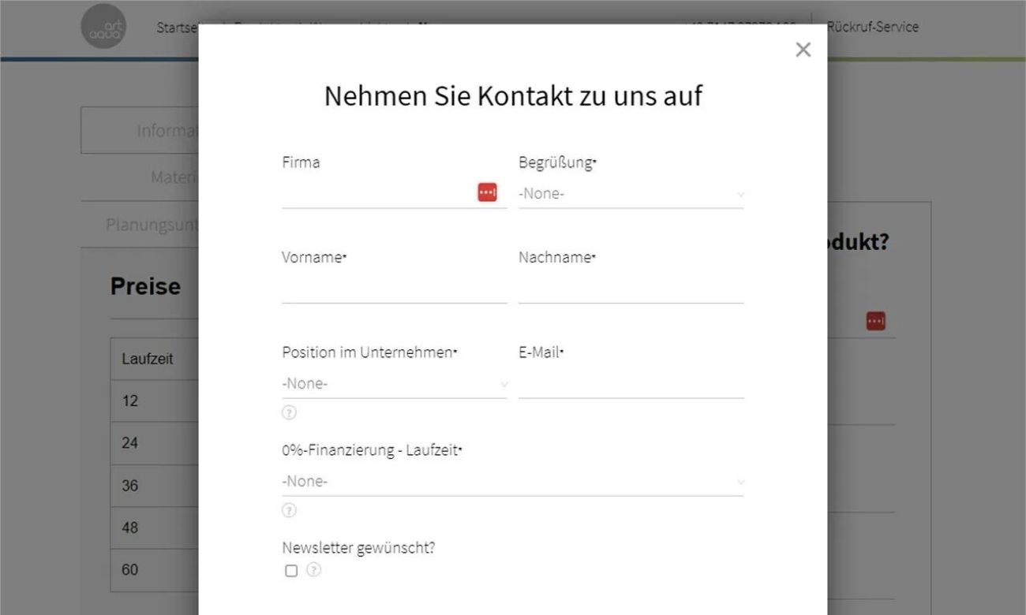Viewport: 1026px width, 615px height.
Task: Click help icon beside the Newsletter checkbox
Action: 313,569
